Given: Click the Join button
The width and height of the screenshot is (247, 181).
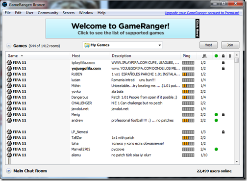Looking at the screenshot, I should pos(230,45).
